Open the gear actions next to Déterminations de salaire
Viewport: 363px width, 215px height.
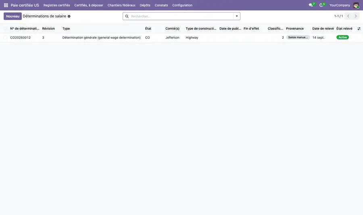[69, 17]
